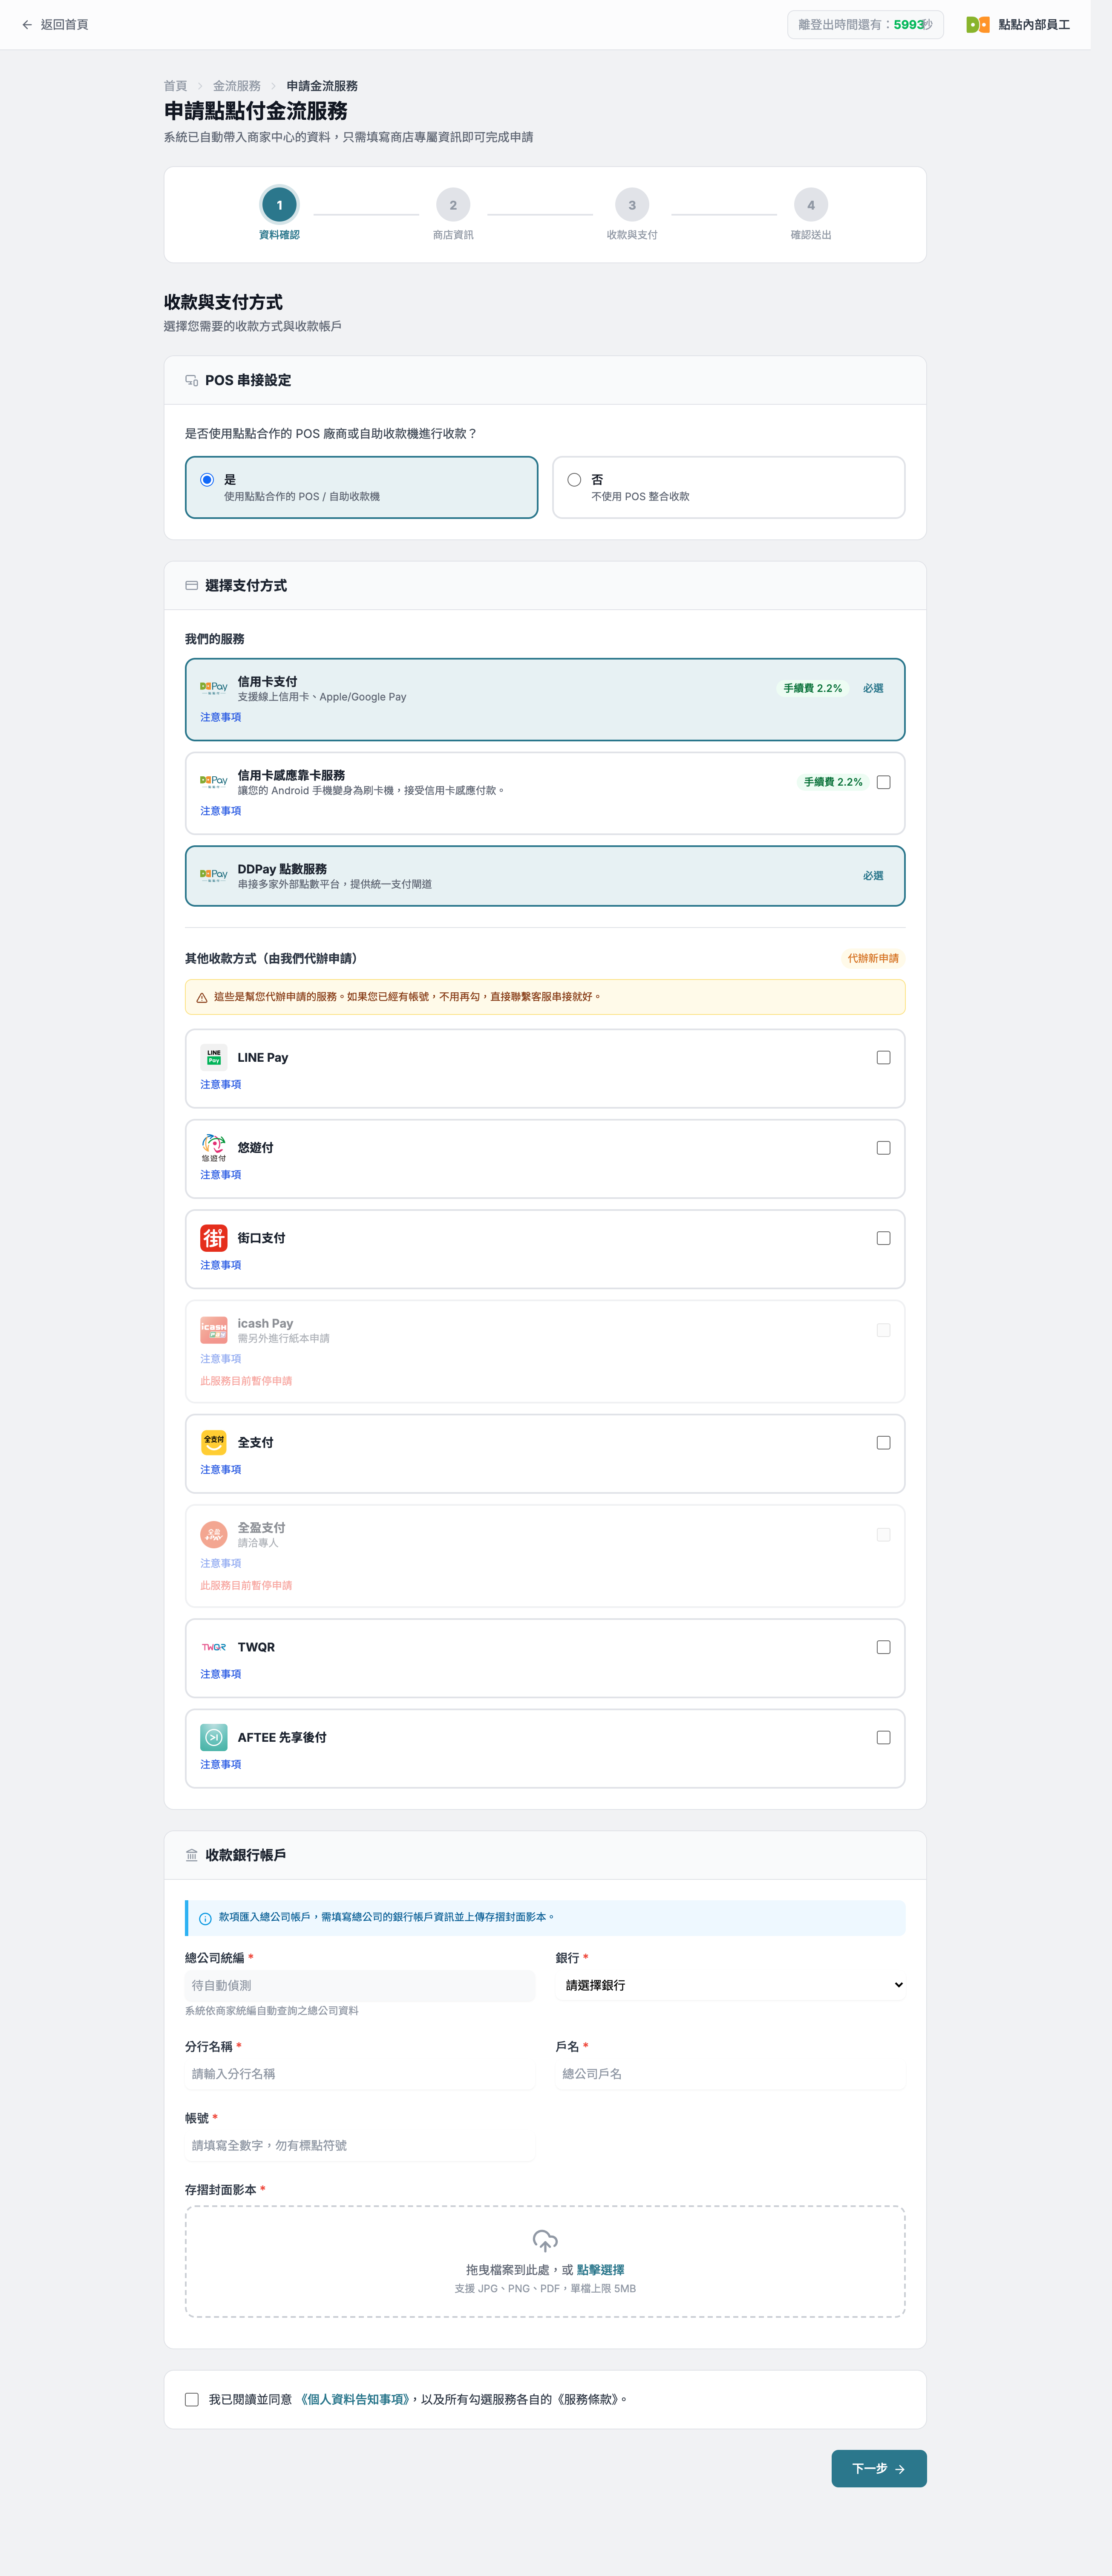
Task: Click the 存摺封面影本 upload drop zone
Action: point(545,2262)
